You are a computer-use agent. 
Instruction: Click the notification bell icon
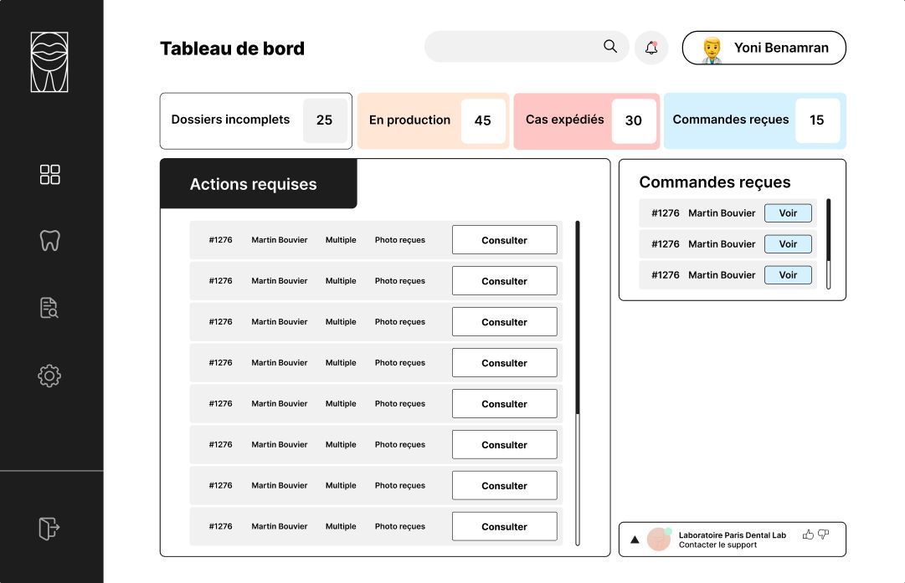coord(651,48)
